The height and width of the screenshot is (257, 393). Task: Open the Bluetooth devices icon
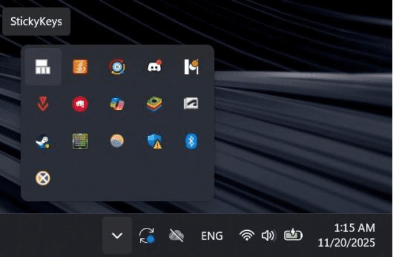pyautogui.click(x=192, y=141)
